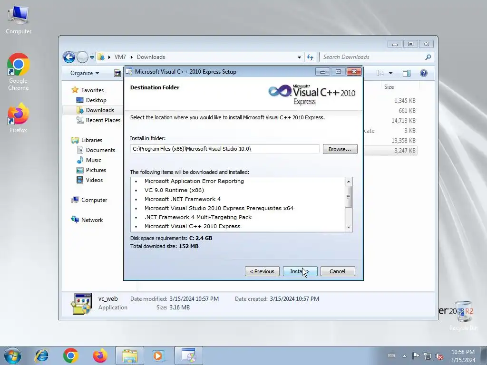Open the Firefox desktop shortcut
Image resolution: width=487 pixels, height=365 pixels.
[19, 118]
